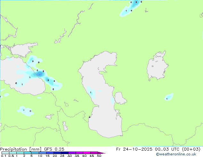Click the Aral Sea on the map
203x157 pixels.
(x=157, y=66)
